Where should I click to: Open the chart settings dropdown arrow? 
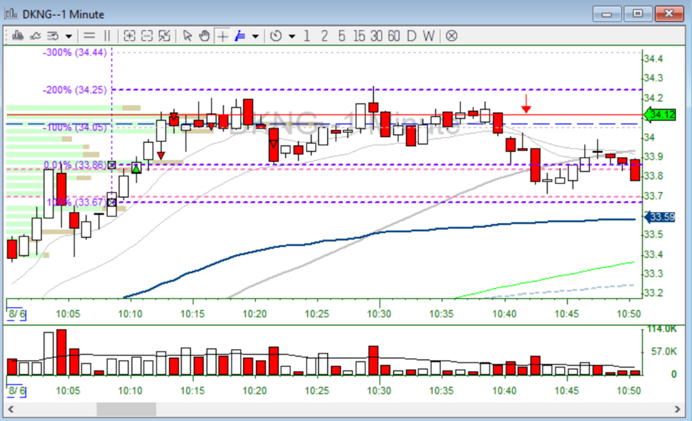click(x=69, y=35)
